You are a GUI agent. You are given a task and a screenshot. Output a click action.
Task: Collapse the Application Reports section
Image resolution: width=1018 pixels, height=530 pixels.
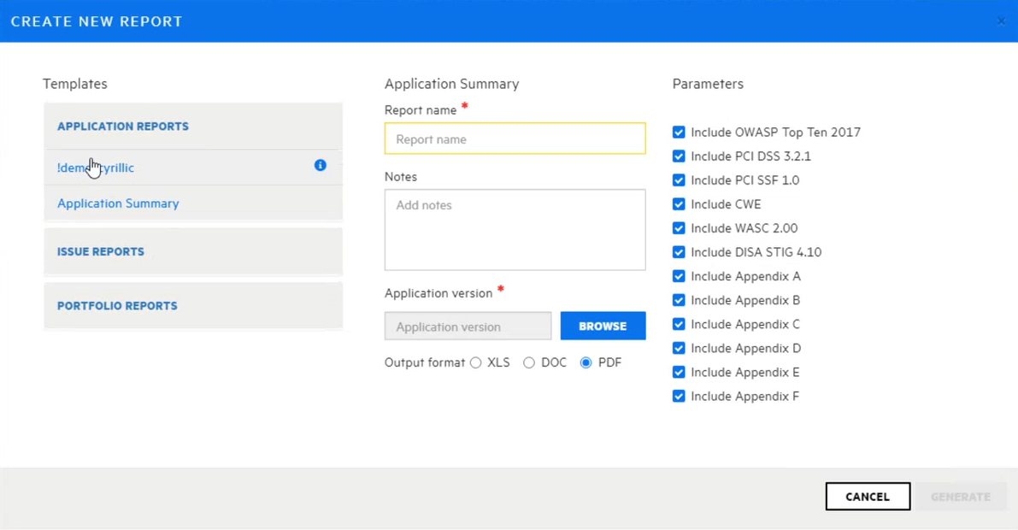[x=123, y=127]
